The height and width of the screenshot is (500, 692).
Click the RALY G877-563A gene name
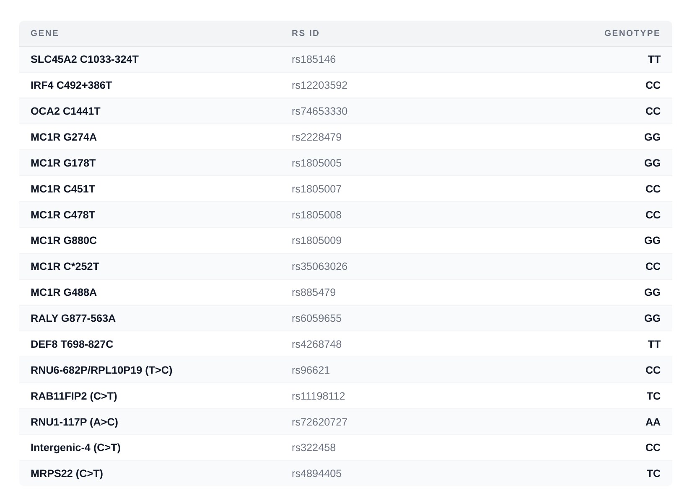(x=73, y=318)
